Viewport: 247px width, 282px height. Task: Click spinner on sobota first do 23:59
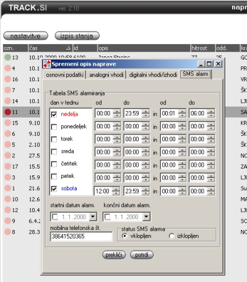[145, 191]
